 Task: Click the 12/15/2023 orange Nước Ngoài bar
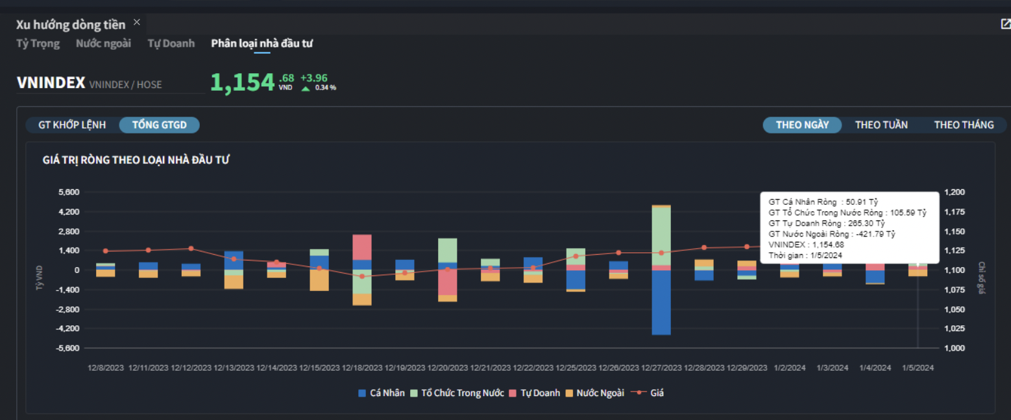[x=319, y=280]
